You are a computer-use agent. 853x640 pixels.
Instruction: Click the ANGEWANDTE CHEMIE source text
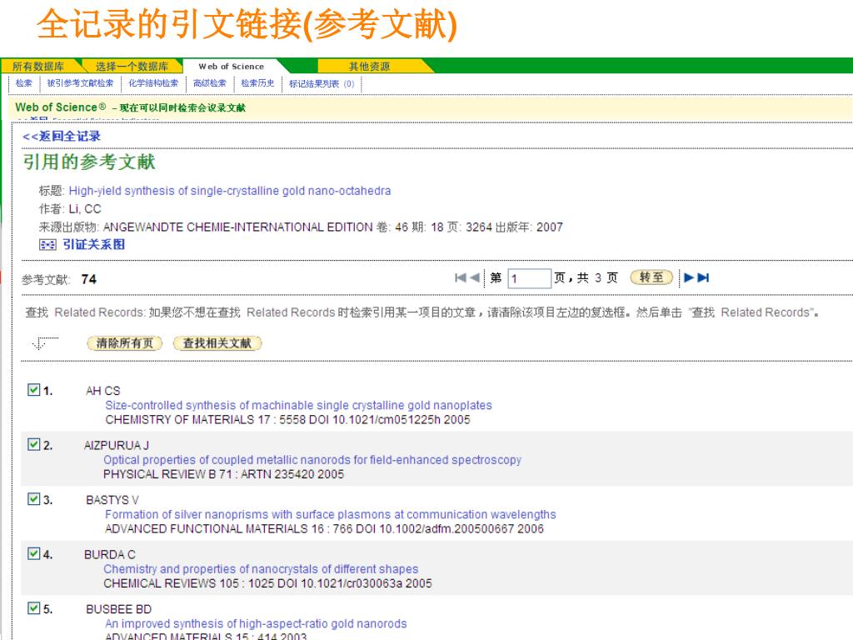pyautogui.click(x=237, y=227)
